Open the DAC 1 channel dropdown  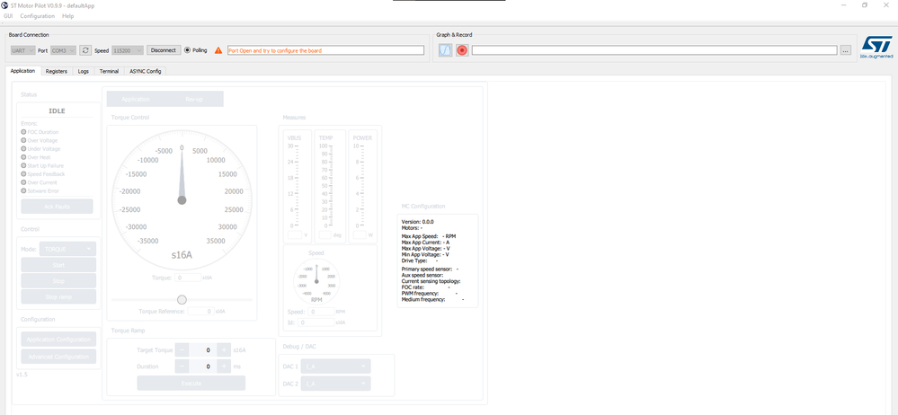tap(337, 366)
